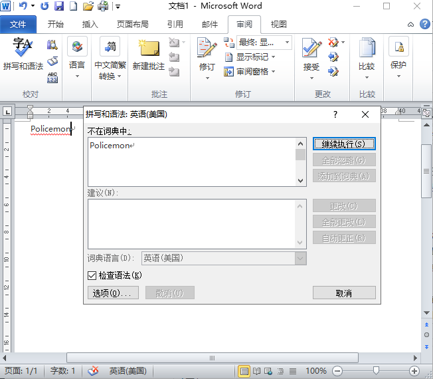Click the zoom in plus button
This screenshot has width=433, height=379.
[x=414, y=371]
